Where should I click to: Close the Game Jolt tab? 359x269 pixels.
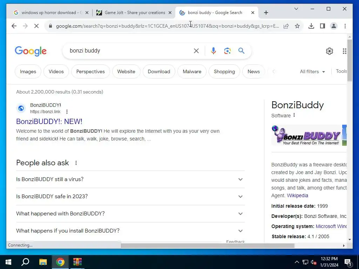[170, 13]
